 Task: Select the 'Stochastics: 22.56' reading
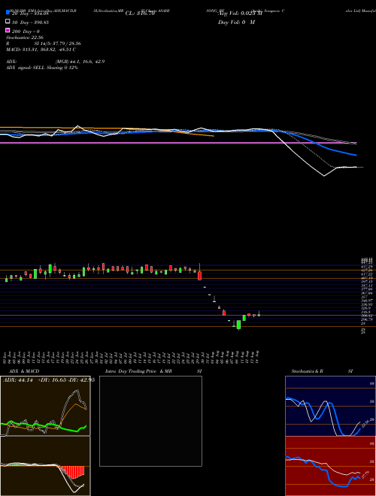(x=24, y=38)
